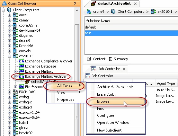Click the EXCH-DAG cluster icon
Screen dimensions: 178x136
tap(15, 92)
